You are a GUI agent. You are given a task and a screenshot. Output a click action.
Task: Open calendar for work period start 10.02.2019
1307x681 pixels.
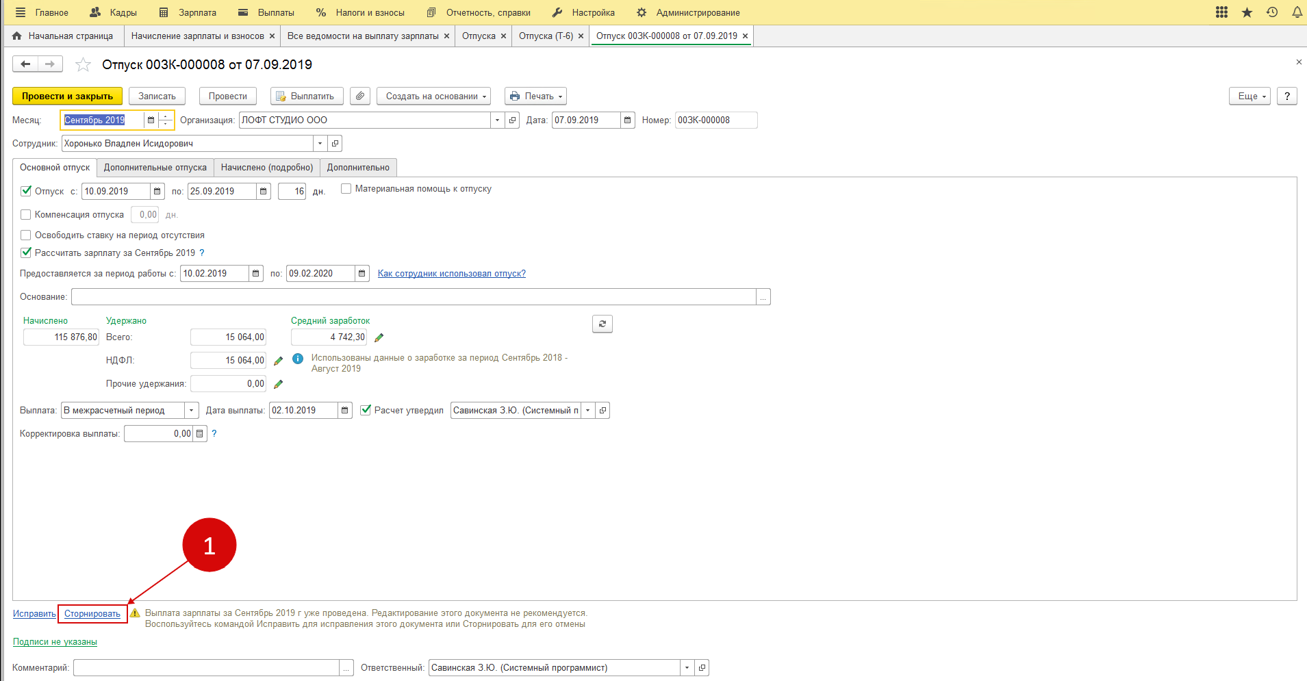pos(255,273)
